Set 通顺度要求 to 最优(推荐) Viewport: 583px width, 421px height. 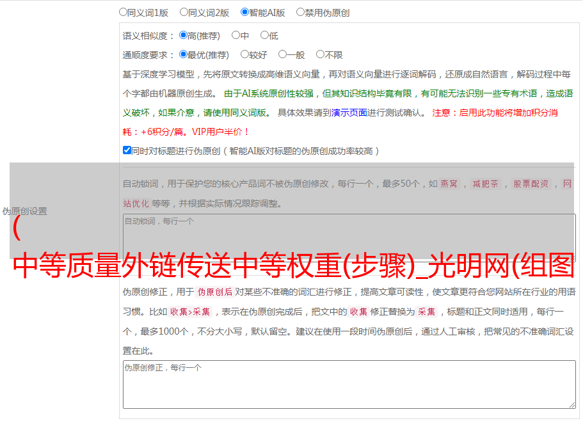point(183,54)
